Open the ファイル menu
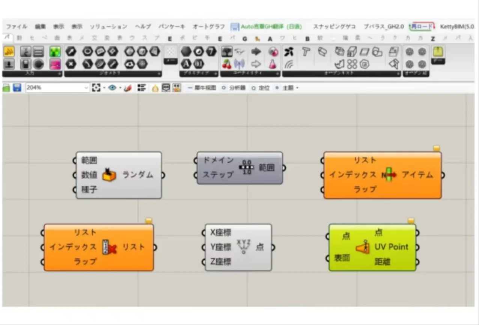Image resolution: width=479 pixels, height=325 pixels. [17, 27]
